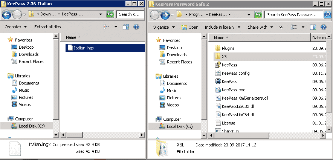
Task: Open view options dropdown in left window
Action: point(116,26)
